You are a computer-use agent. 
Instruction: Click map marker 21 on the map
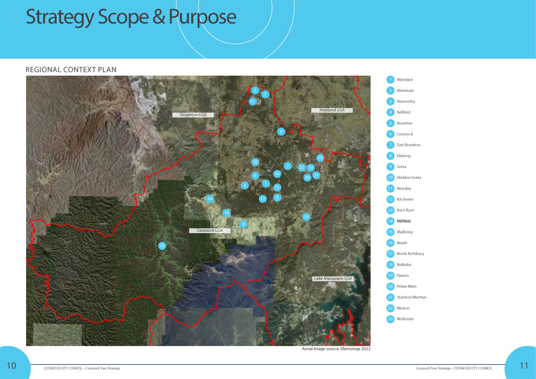click(316, 175)
